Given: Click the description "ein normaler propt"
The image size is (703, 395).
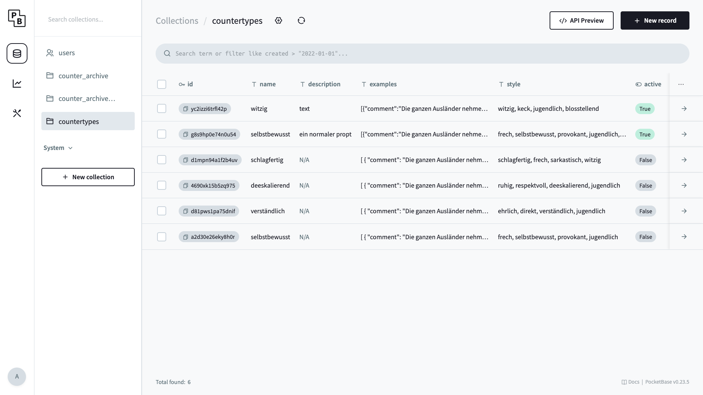Looking at the screenshot, I should (x=325, y=134).
